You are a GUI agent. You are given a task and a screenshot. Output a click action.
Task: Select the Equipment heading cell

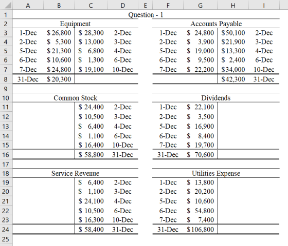[75, 24]
